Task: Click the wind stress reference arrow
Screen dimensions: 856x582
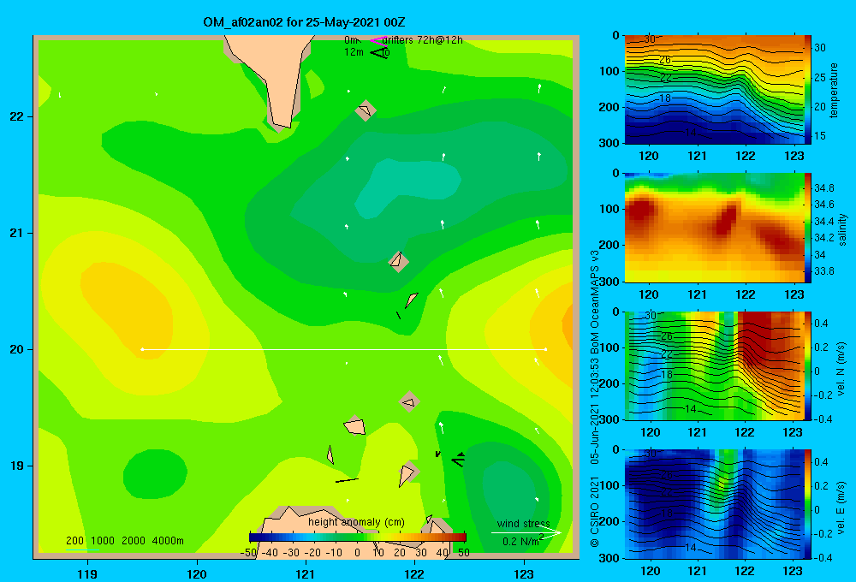Action: (526, 532)
